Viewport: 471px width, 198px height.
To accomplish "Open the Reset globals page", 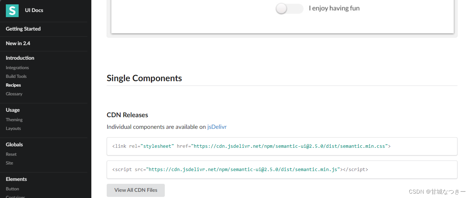I will click(11, 154).
